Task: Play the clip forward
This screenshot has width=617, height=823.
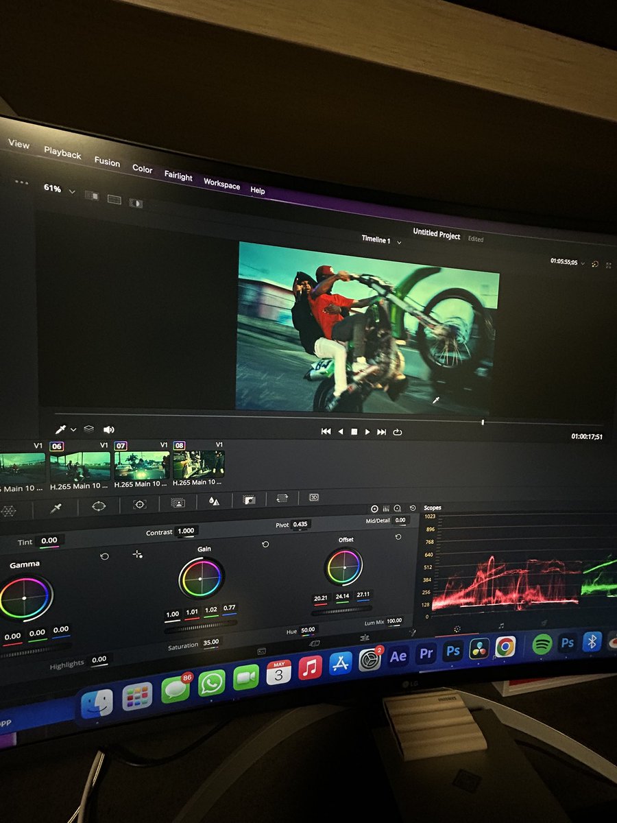Action: (x=367, y=432)
